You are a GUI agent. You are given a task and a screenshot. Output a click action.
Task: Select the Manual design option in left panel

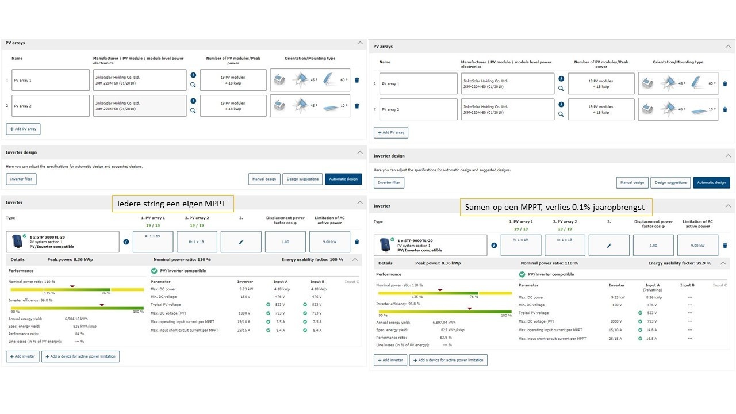(264, 179)
